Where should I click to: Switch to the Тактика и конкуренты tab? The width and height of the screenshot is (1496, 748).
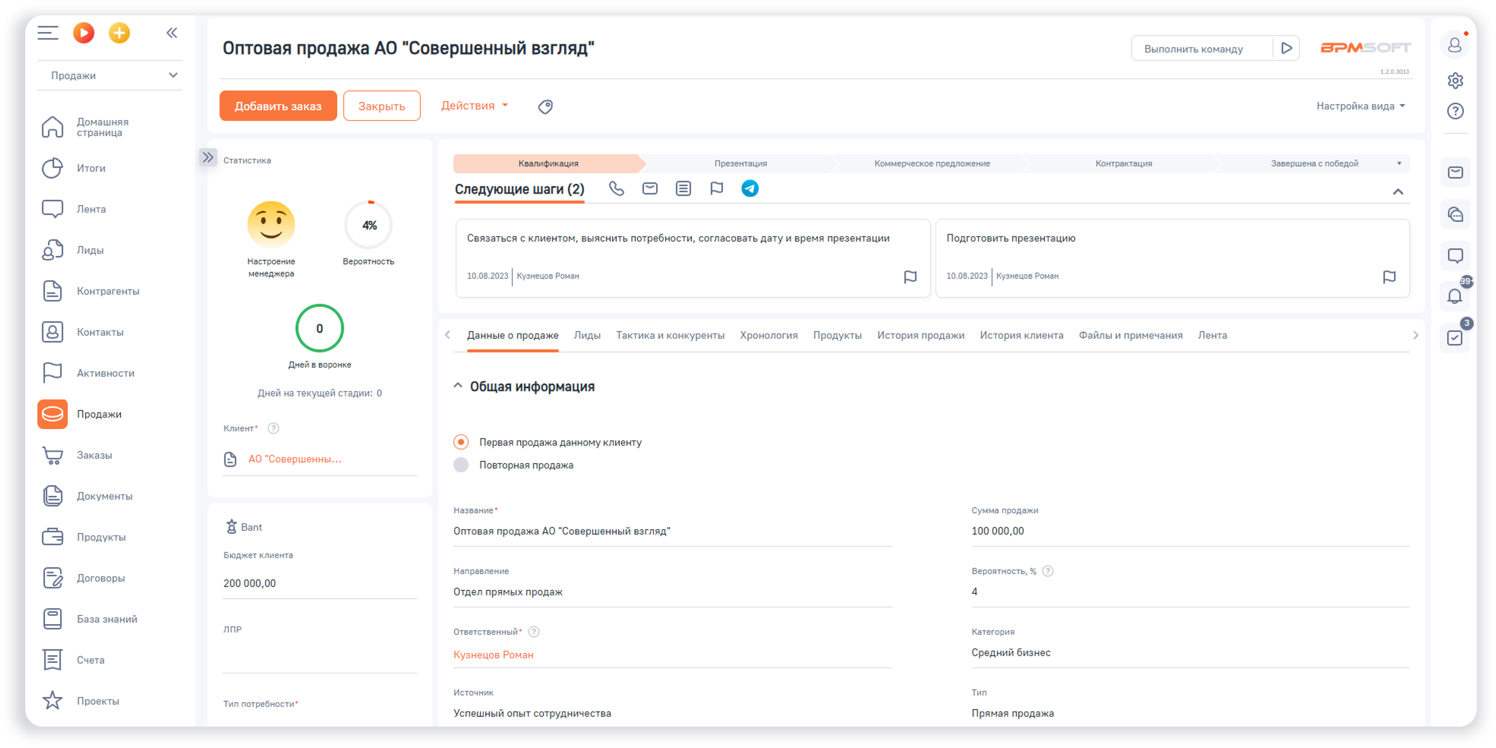pos(670,335)
